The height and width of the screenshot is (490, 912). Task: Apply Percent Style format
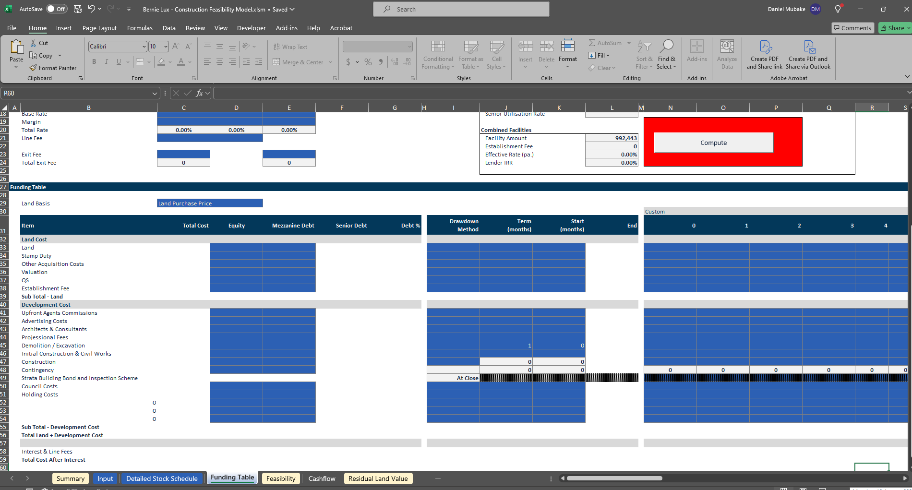[368, 62]
